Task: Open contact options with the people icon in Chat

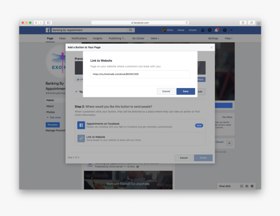Action: (246, 186)
